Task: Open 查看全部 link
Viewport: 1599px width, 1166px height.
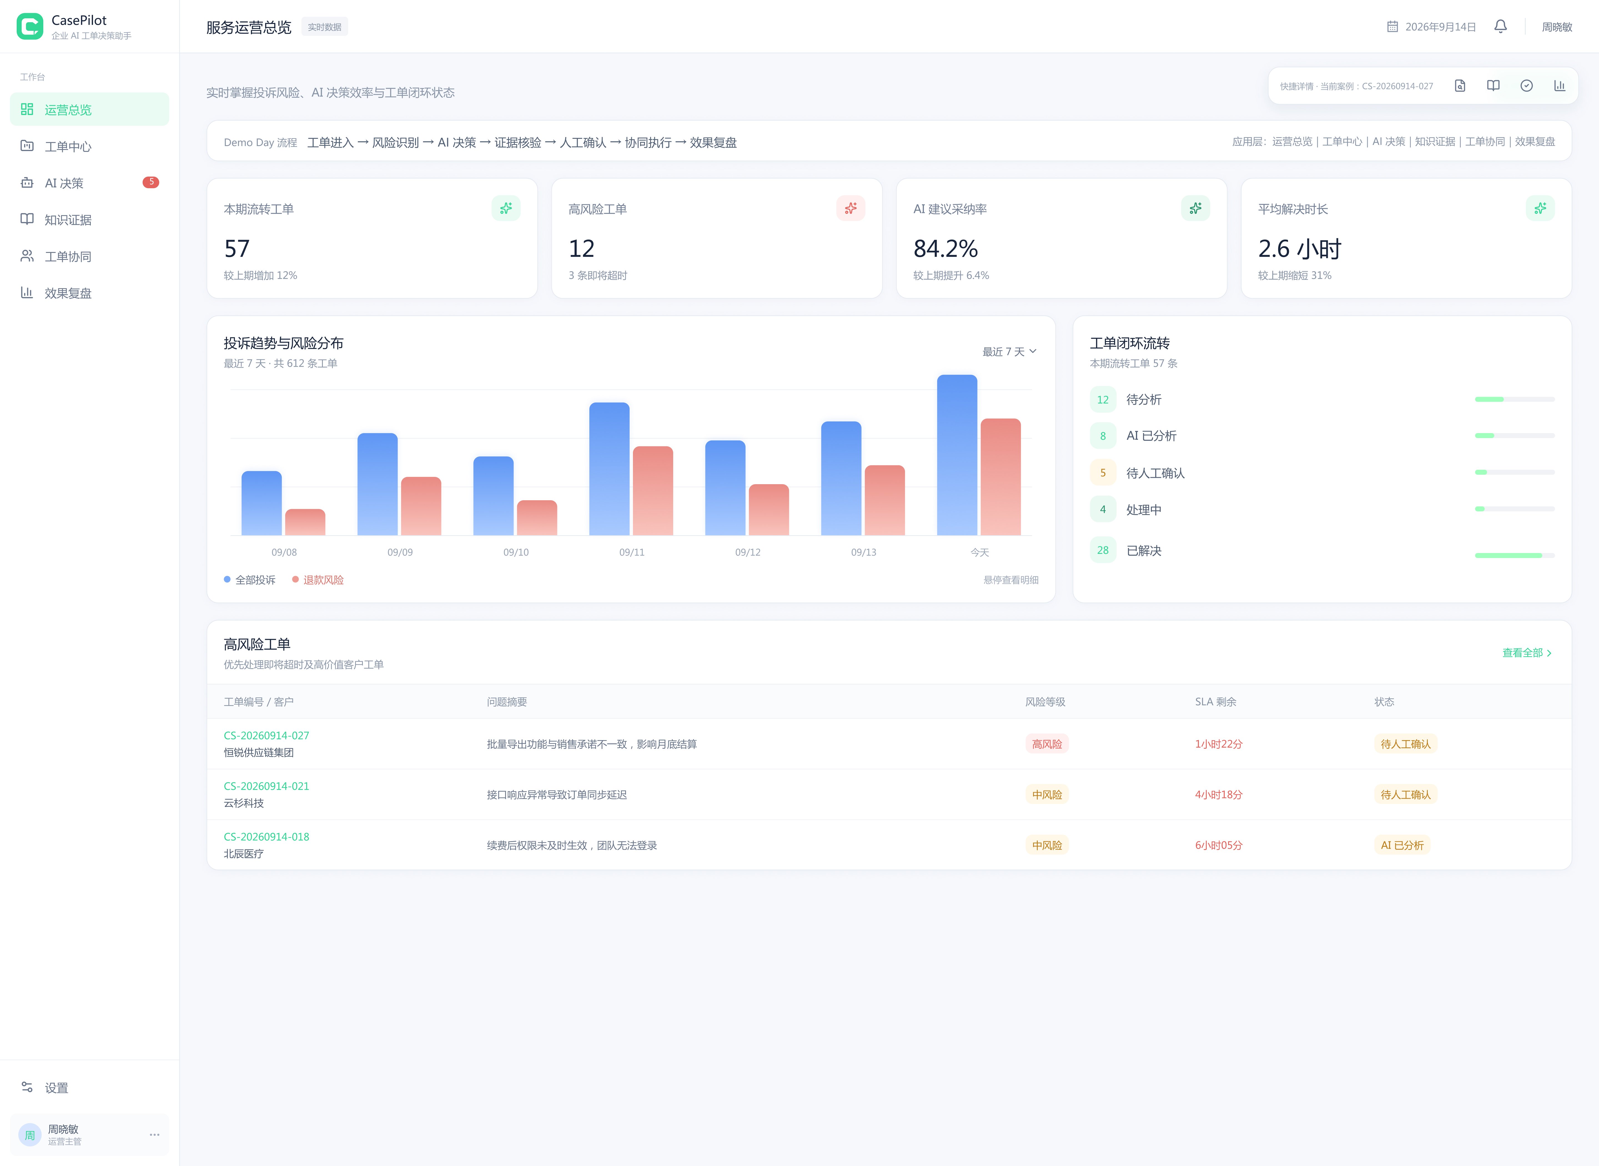Action: [x=1528, y=653]
